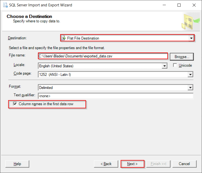Proceed with the Next button

pyautogui.click(x=132, y=164)
